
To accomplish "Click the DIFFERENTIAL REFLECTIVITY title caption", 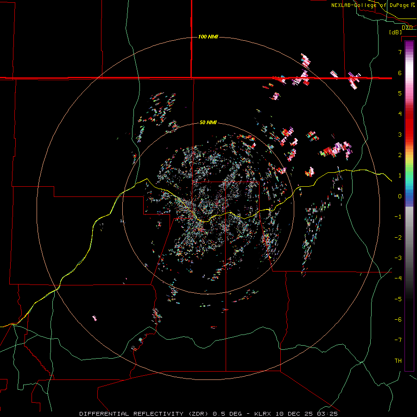I will (x=208, y=414).
